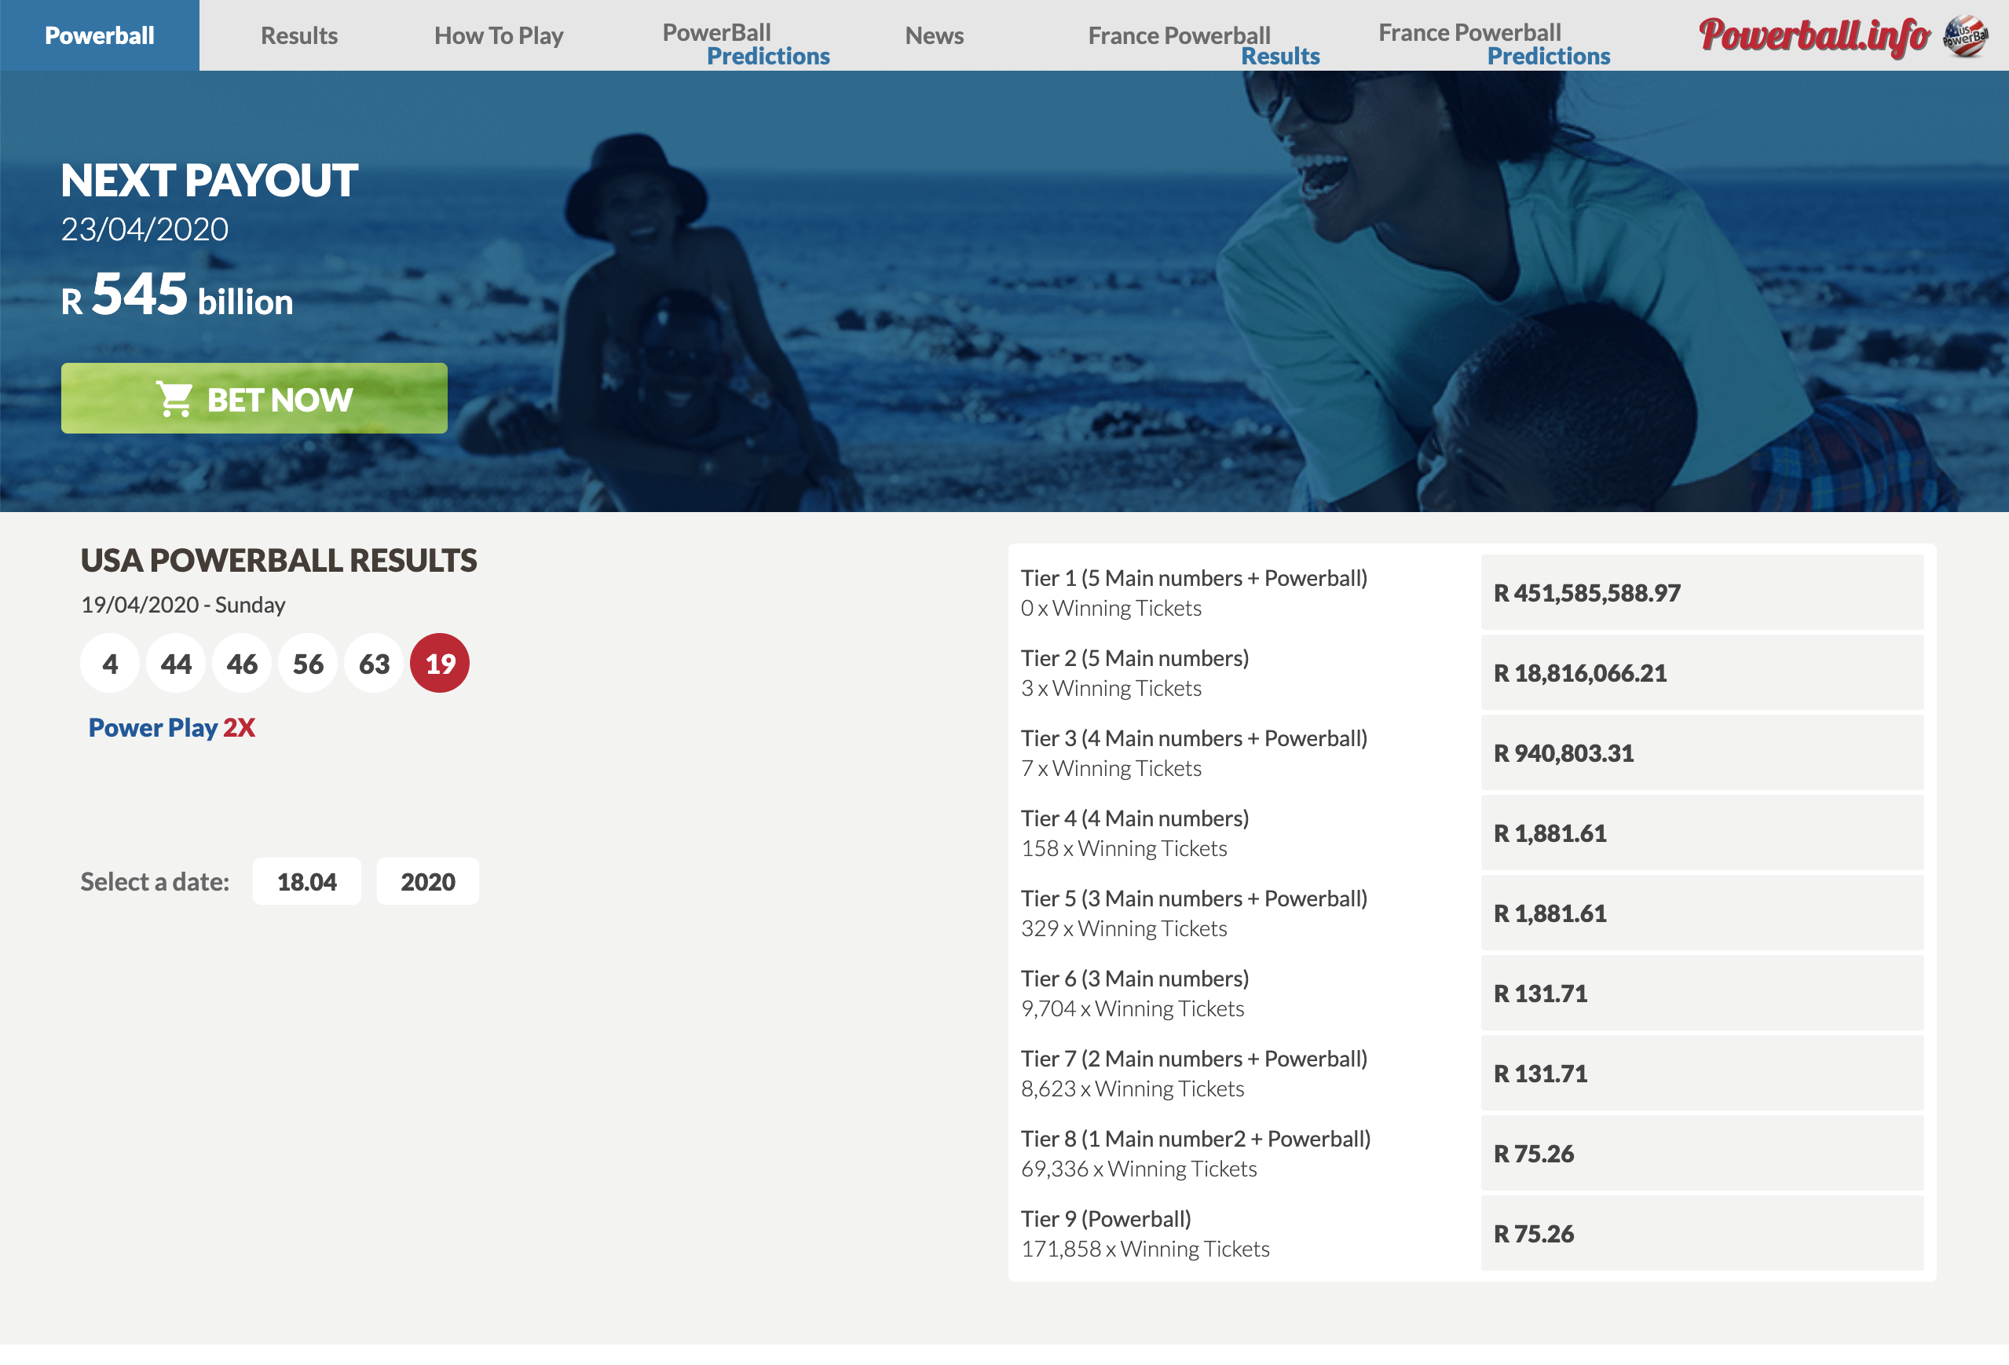The image size is (2009, 1365).
Task: Open PowerBall Predictions menu item
Action: pyautogui.click(x=745, y=43)
